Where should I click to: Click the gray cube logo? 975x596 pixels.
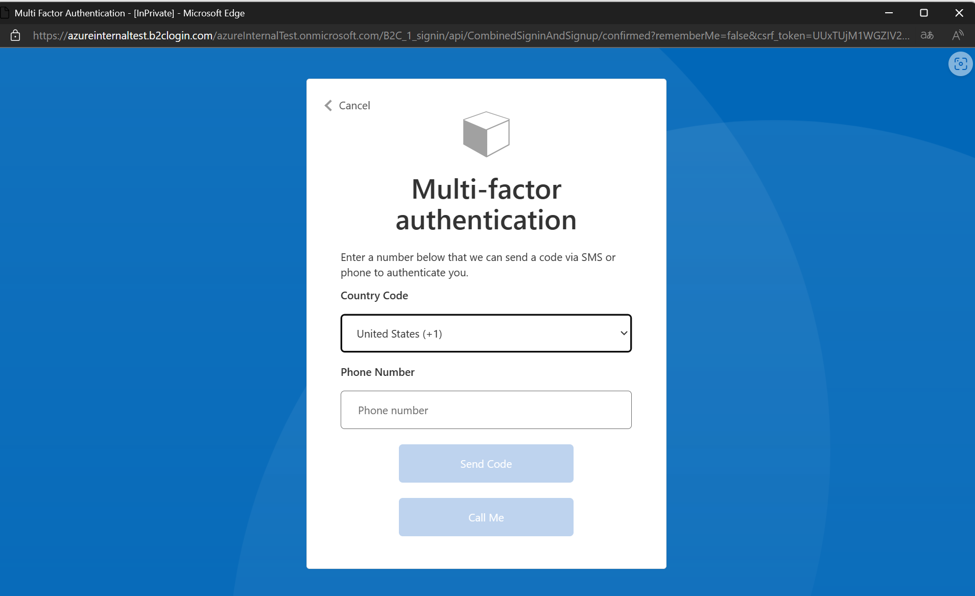click(486, 134)
